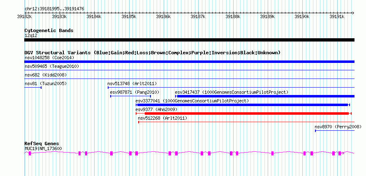Open the nsv8970 (Perry2008) label
The height and width of the screenshot is (176, 366).
tap(338, 127)
